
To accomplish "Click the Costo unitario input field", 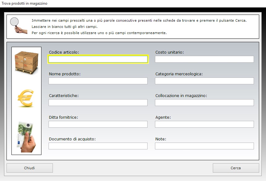I will (204, 59).
